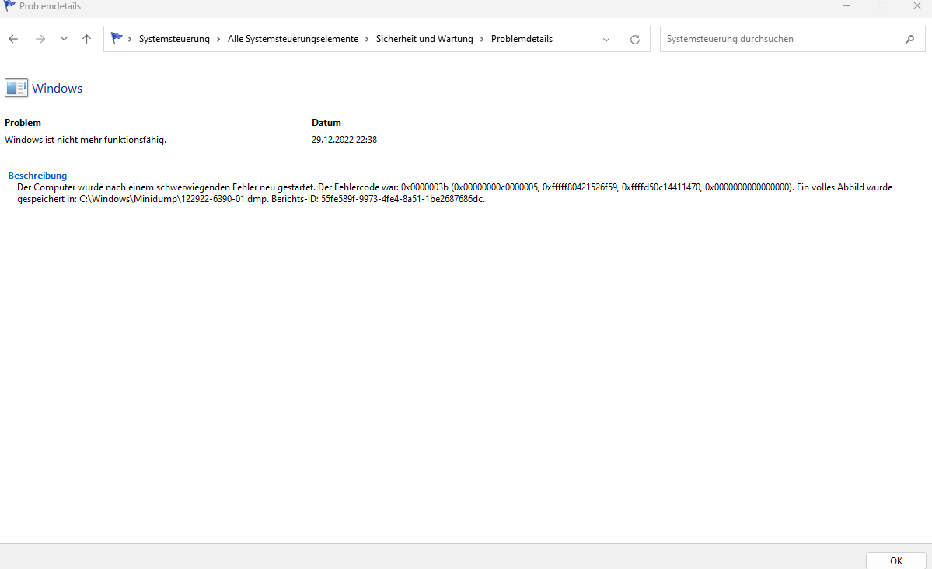932x569 pixels.
Task: Maximize the Problemdetails window
Action: [881, 6]
